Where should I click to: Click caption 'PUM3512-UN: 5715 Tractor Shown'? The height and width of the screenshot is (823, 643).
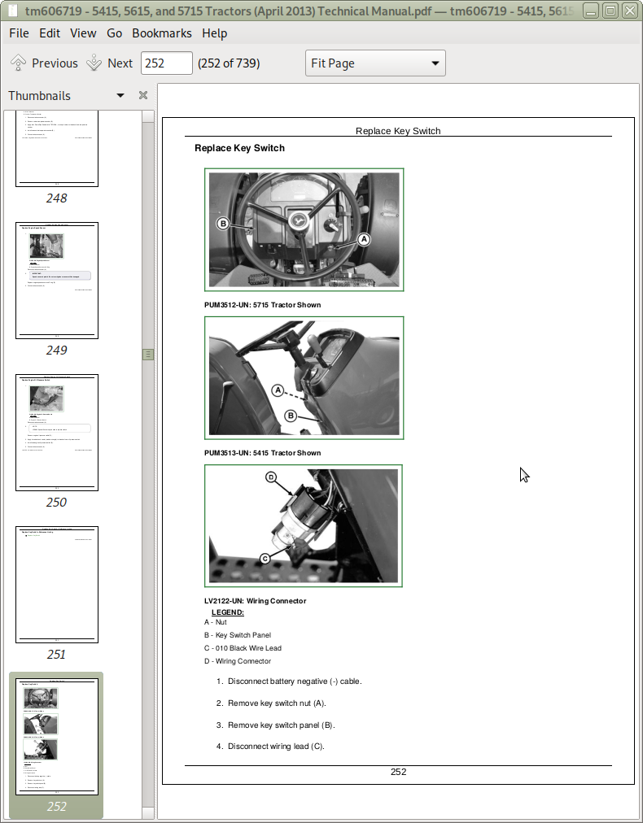(263, 305)
